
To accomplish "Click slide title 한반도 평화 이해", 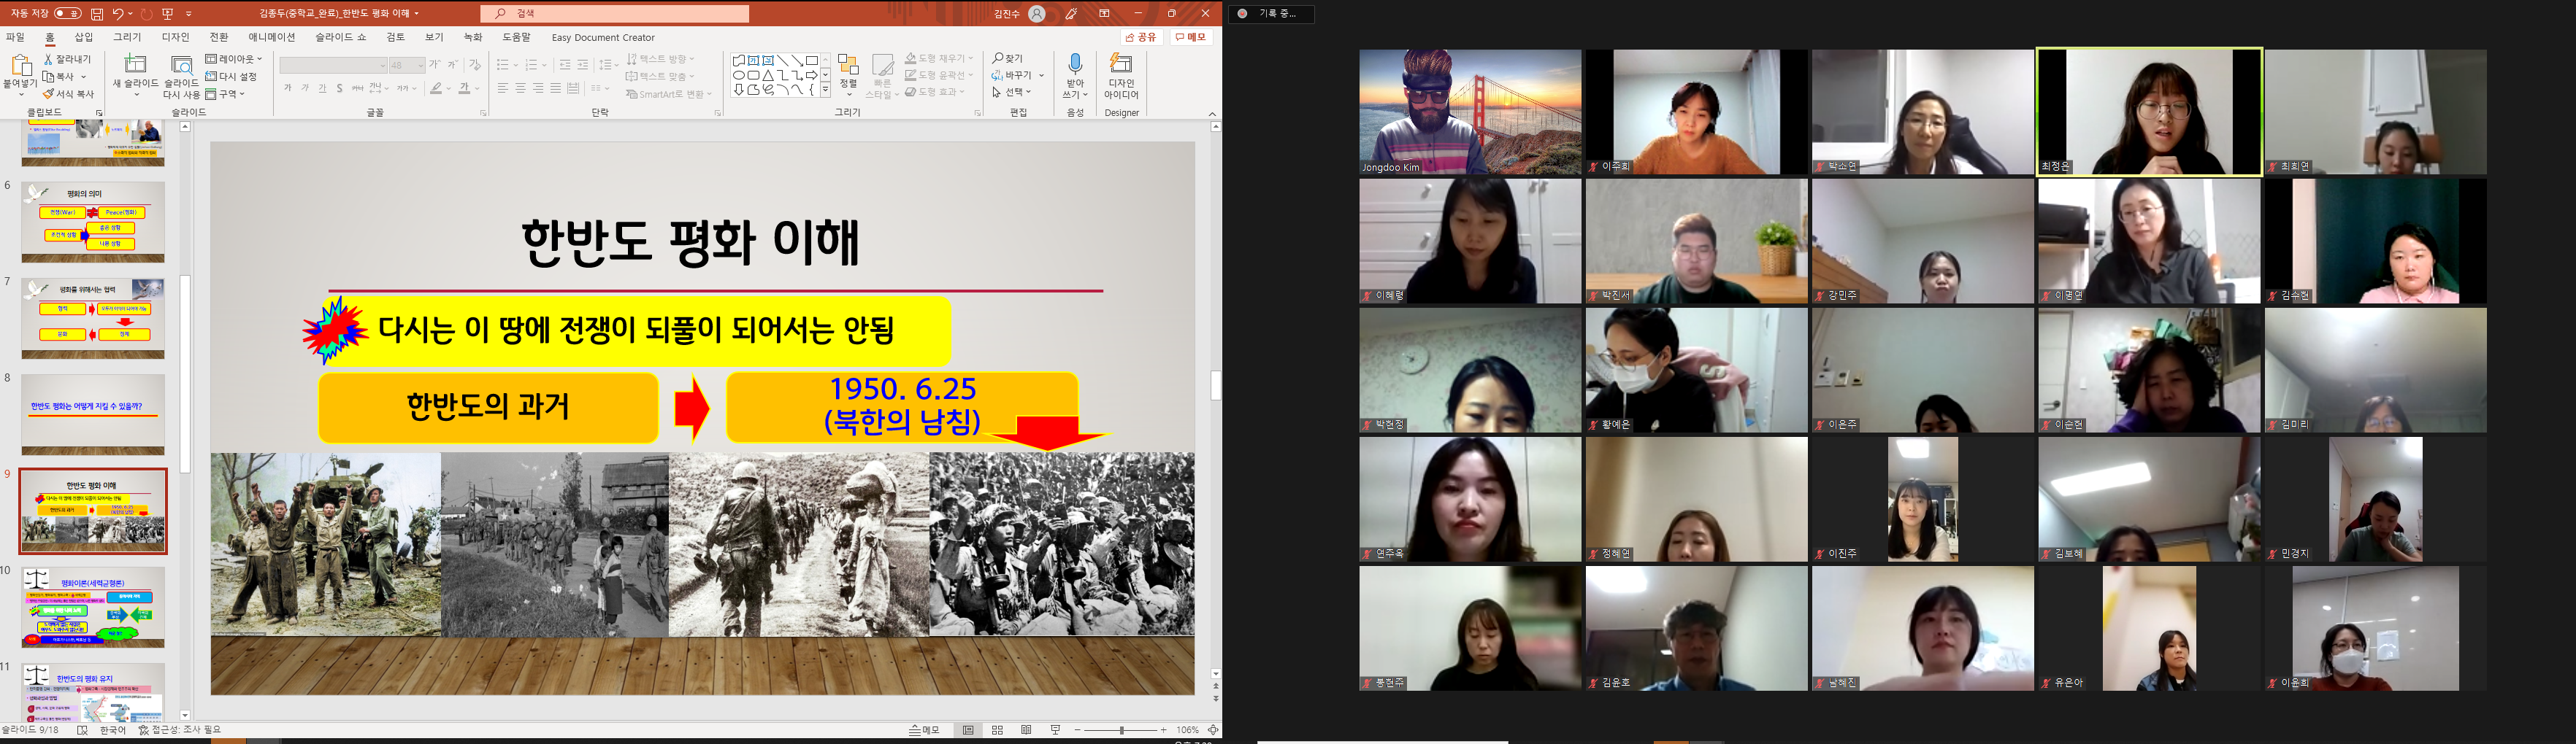I will 690,243.
